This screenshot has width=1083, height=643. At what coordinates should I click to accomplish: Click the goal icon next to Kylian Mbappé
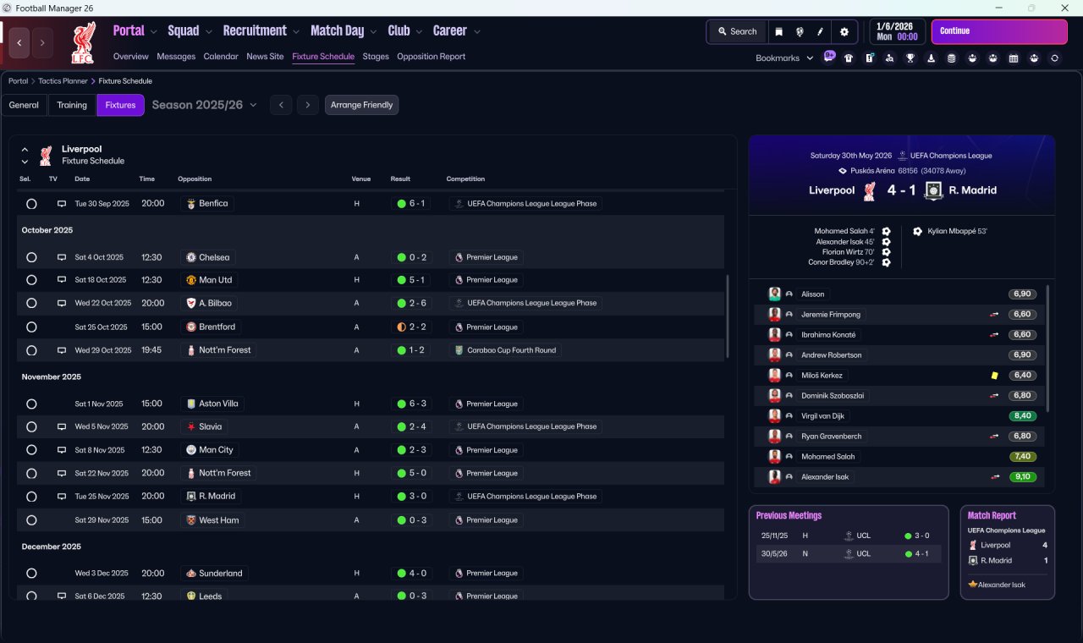(918, 231)
